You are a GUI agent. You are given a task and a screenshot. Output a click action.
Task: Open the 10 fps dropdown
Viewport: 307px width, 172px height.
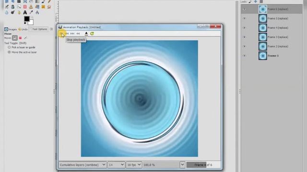(x=134, y=165)
